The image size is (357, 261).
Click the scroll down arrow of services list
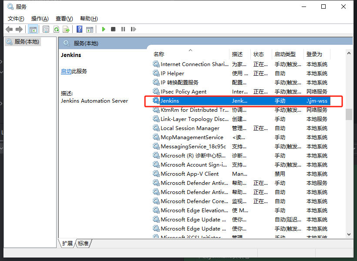click(349, 234)
